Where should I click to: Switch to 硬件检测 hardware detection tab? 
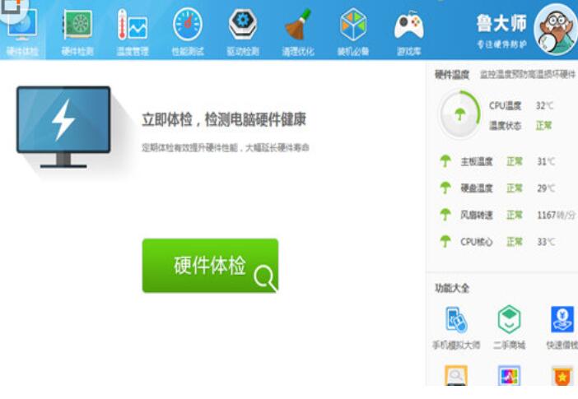[77, 32]
